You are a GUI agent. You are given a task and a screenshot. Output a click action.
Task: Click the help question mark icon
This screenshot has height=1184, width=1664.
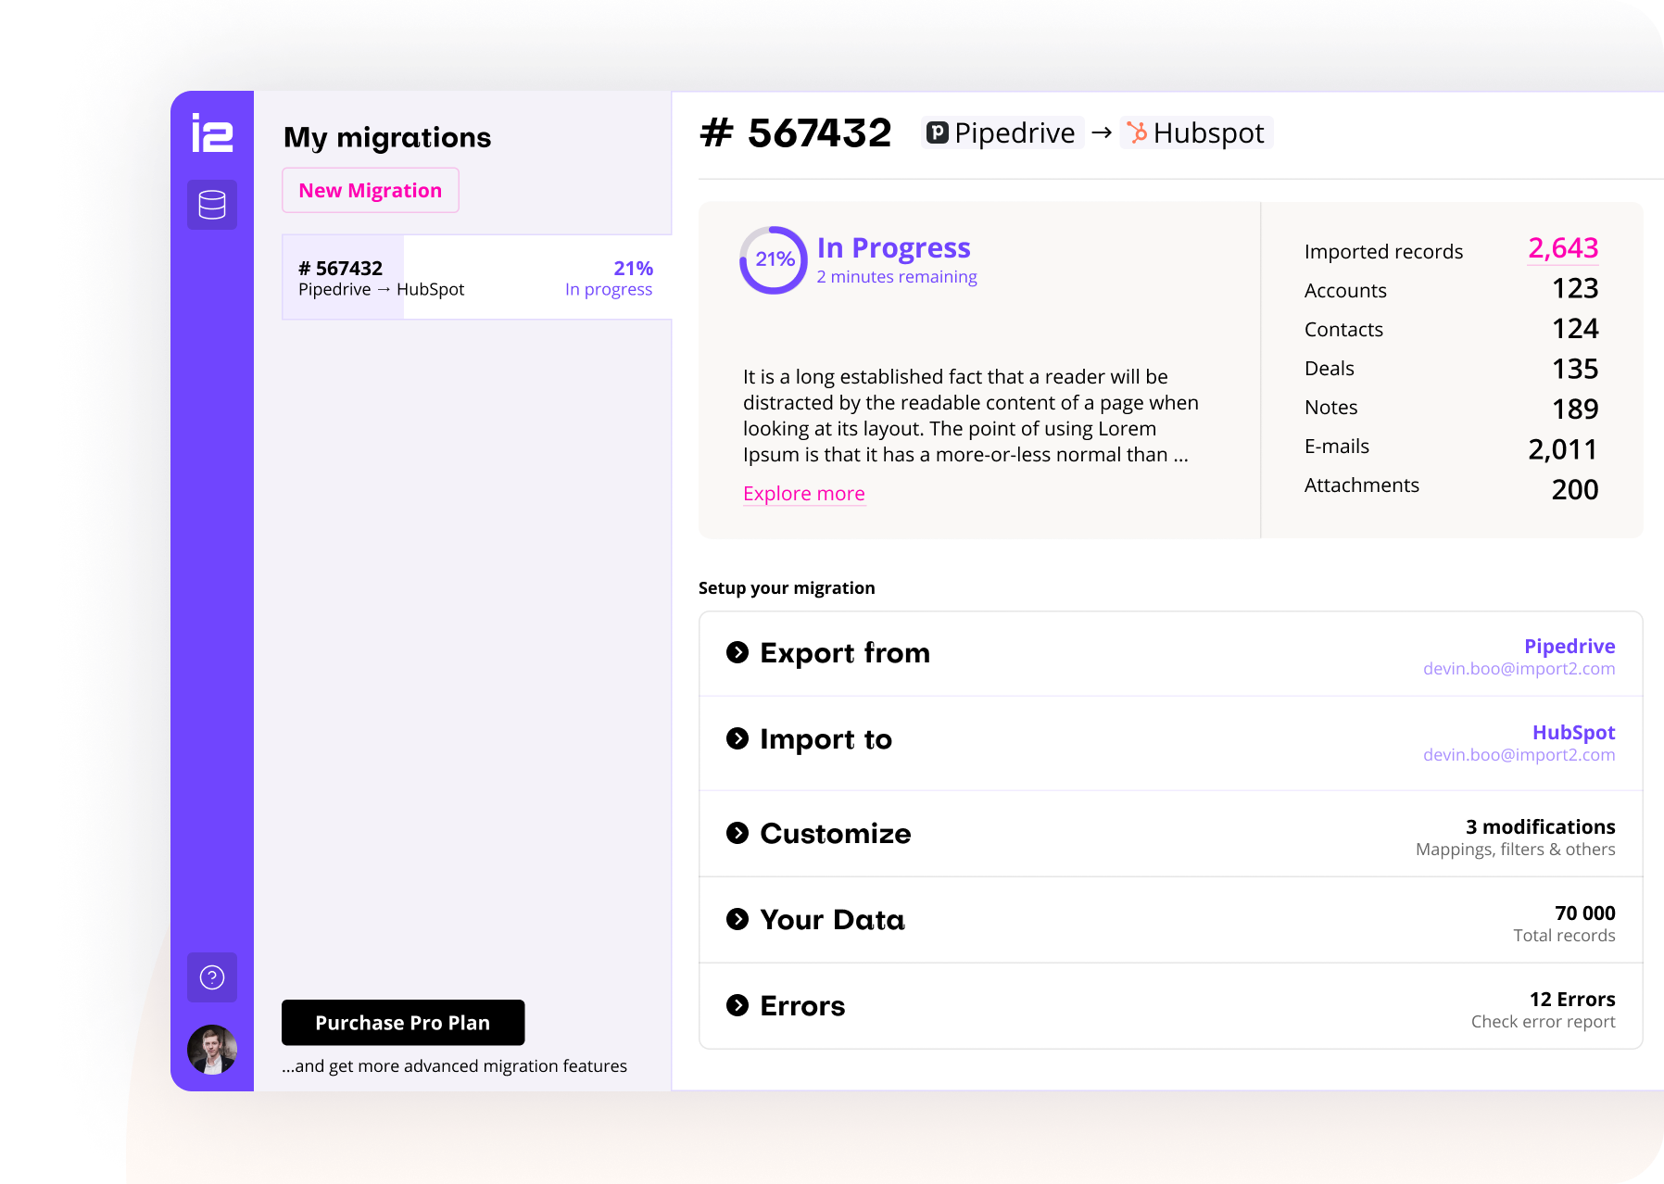pos(211,976)
